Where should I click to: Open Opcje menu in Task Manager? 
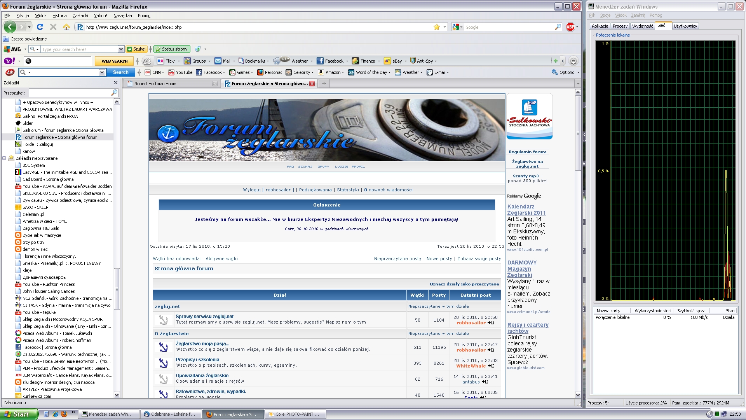click(605, 16)
